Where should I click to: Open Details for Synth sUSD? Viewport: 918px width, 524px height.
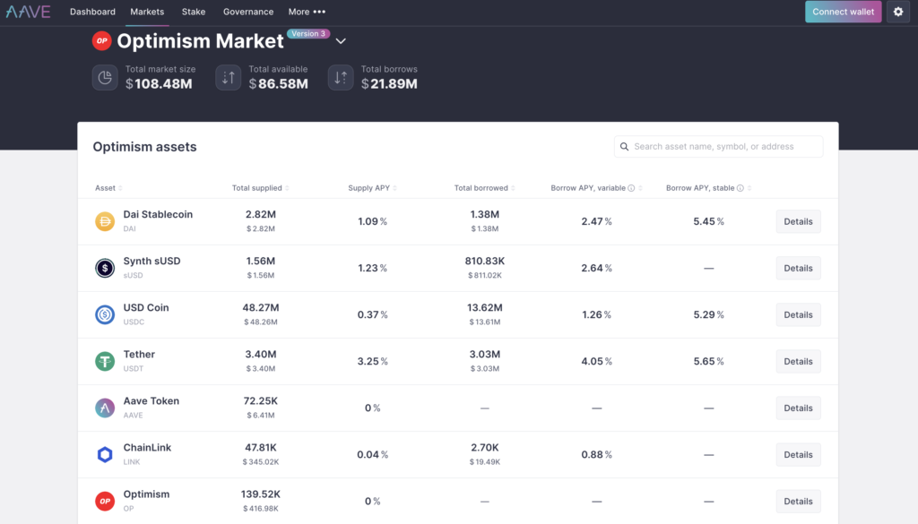798,268
